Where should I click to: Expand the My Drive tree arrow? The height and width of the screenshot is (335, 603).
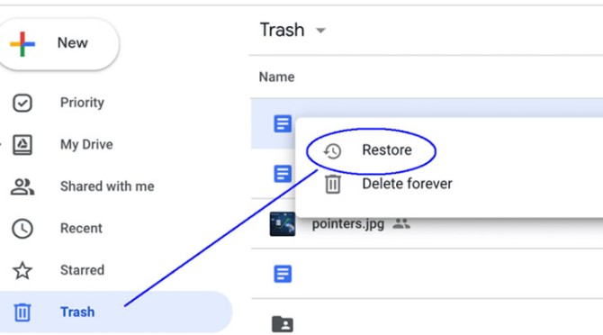[x=1, y=145]
